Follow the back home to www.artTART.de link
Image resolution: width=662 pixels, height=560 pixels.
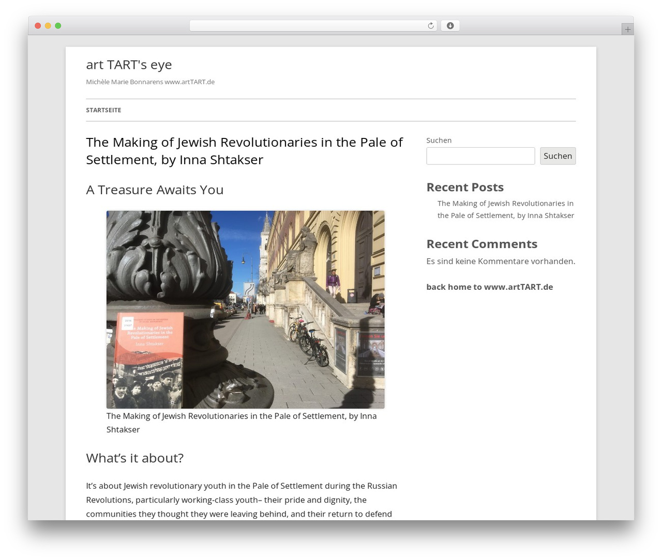point(489,287)
